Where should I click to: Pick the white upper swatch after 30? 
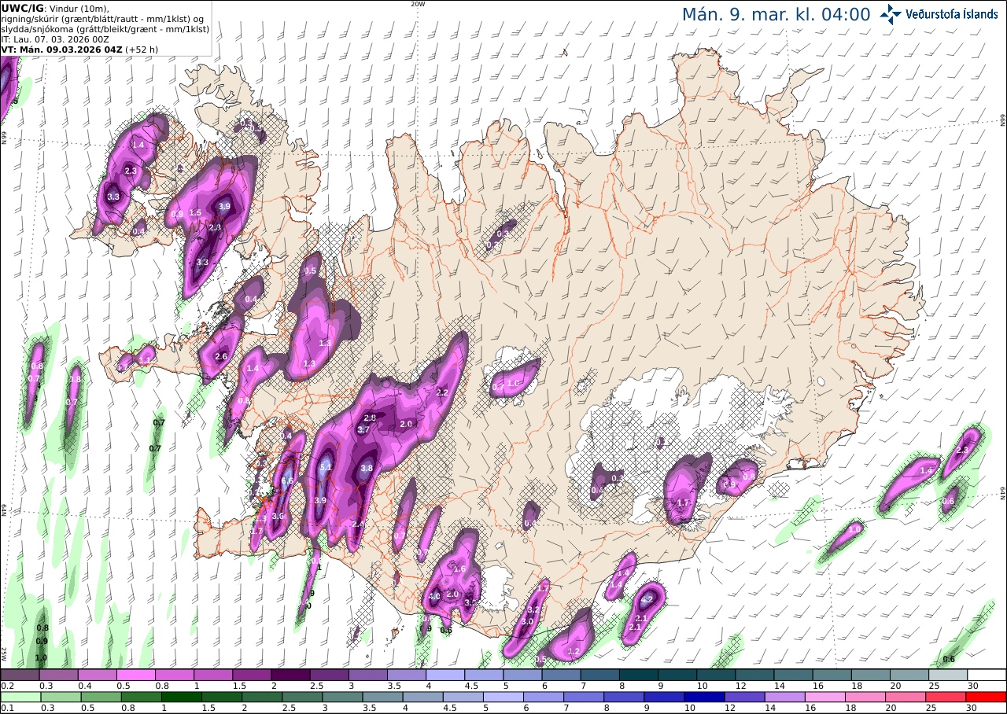pyautogui.click(x=987, y=675)
